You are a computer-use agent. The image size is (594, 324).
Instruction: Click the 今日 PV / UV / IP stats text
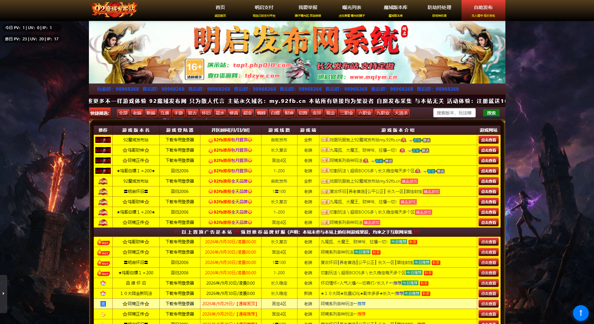click(28, 28)
